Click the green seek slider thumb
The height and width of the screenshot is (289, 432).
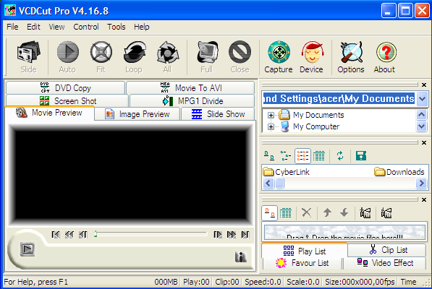[x=96, y=234]
